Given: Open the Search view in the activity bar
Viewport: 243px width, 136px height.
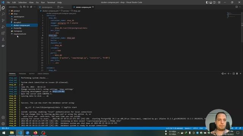Looking at the screenshot, I should pos(3,14).
